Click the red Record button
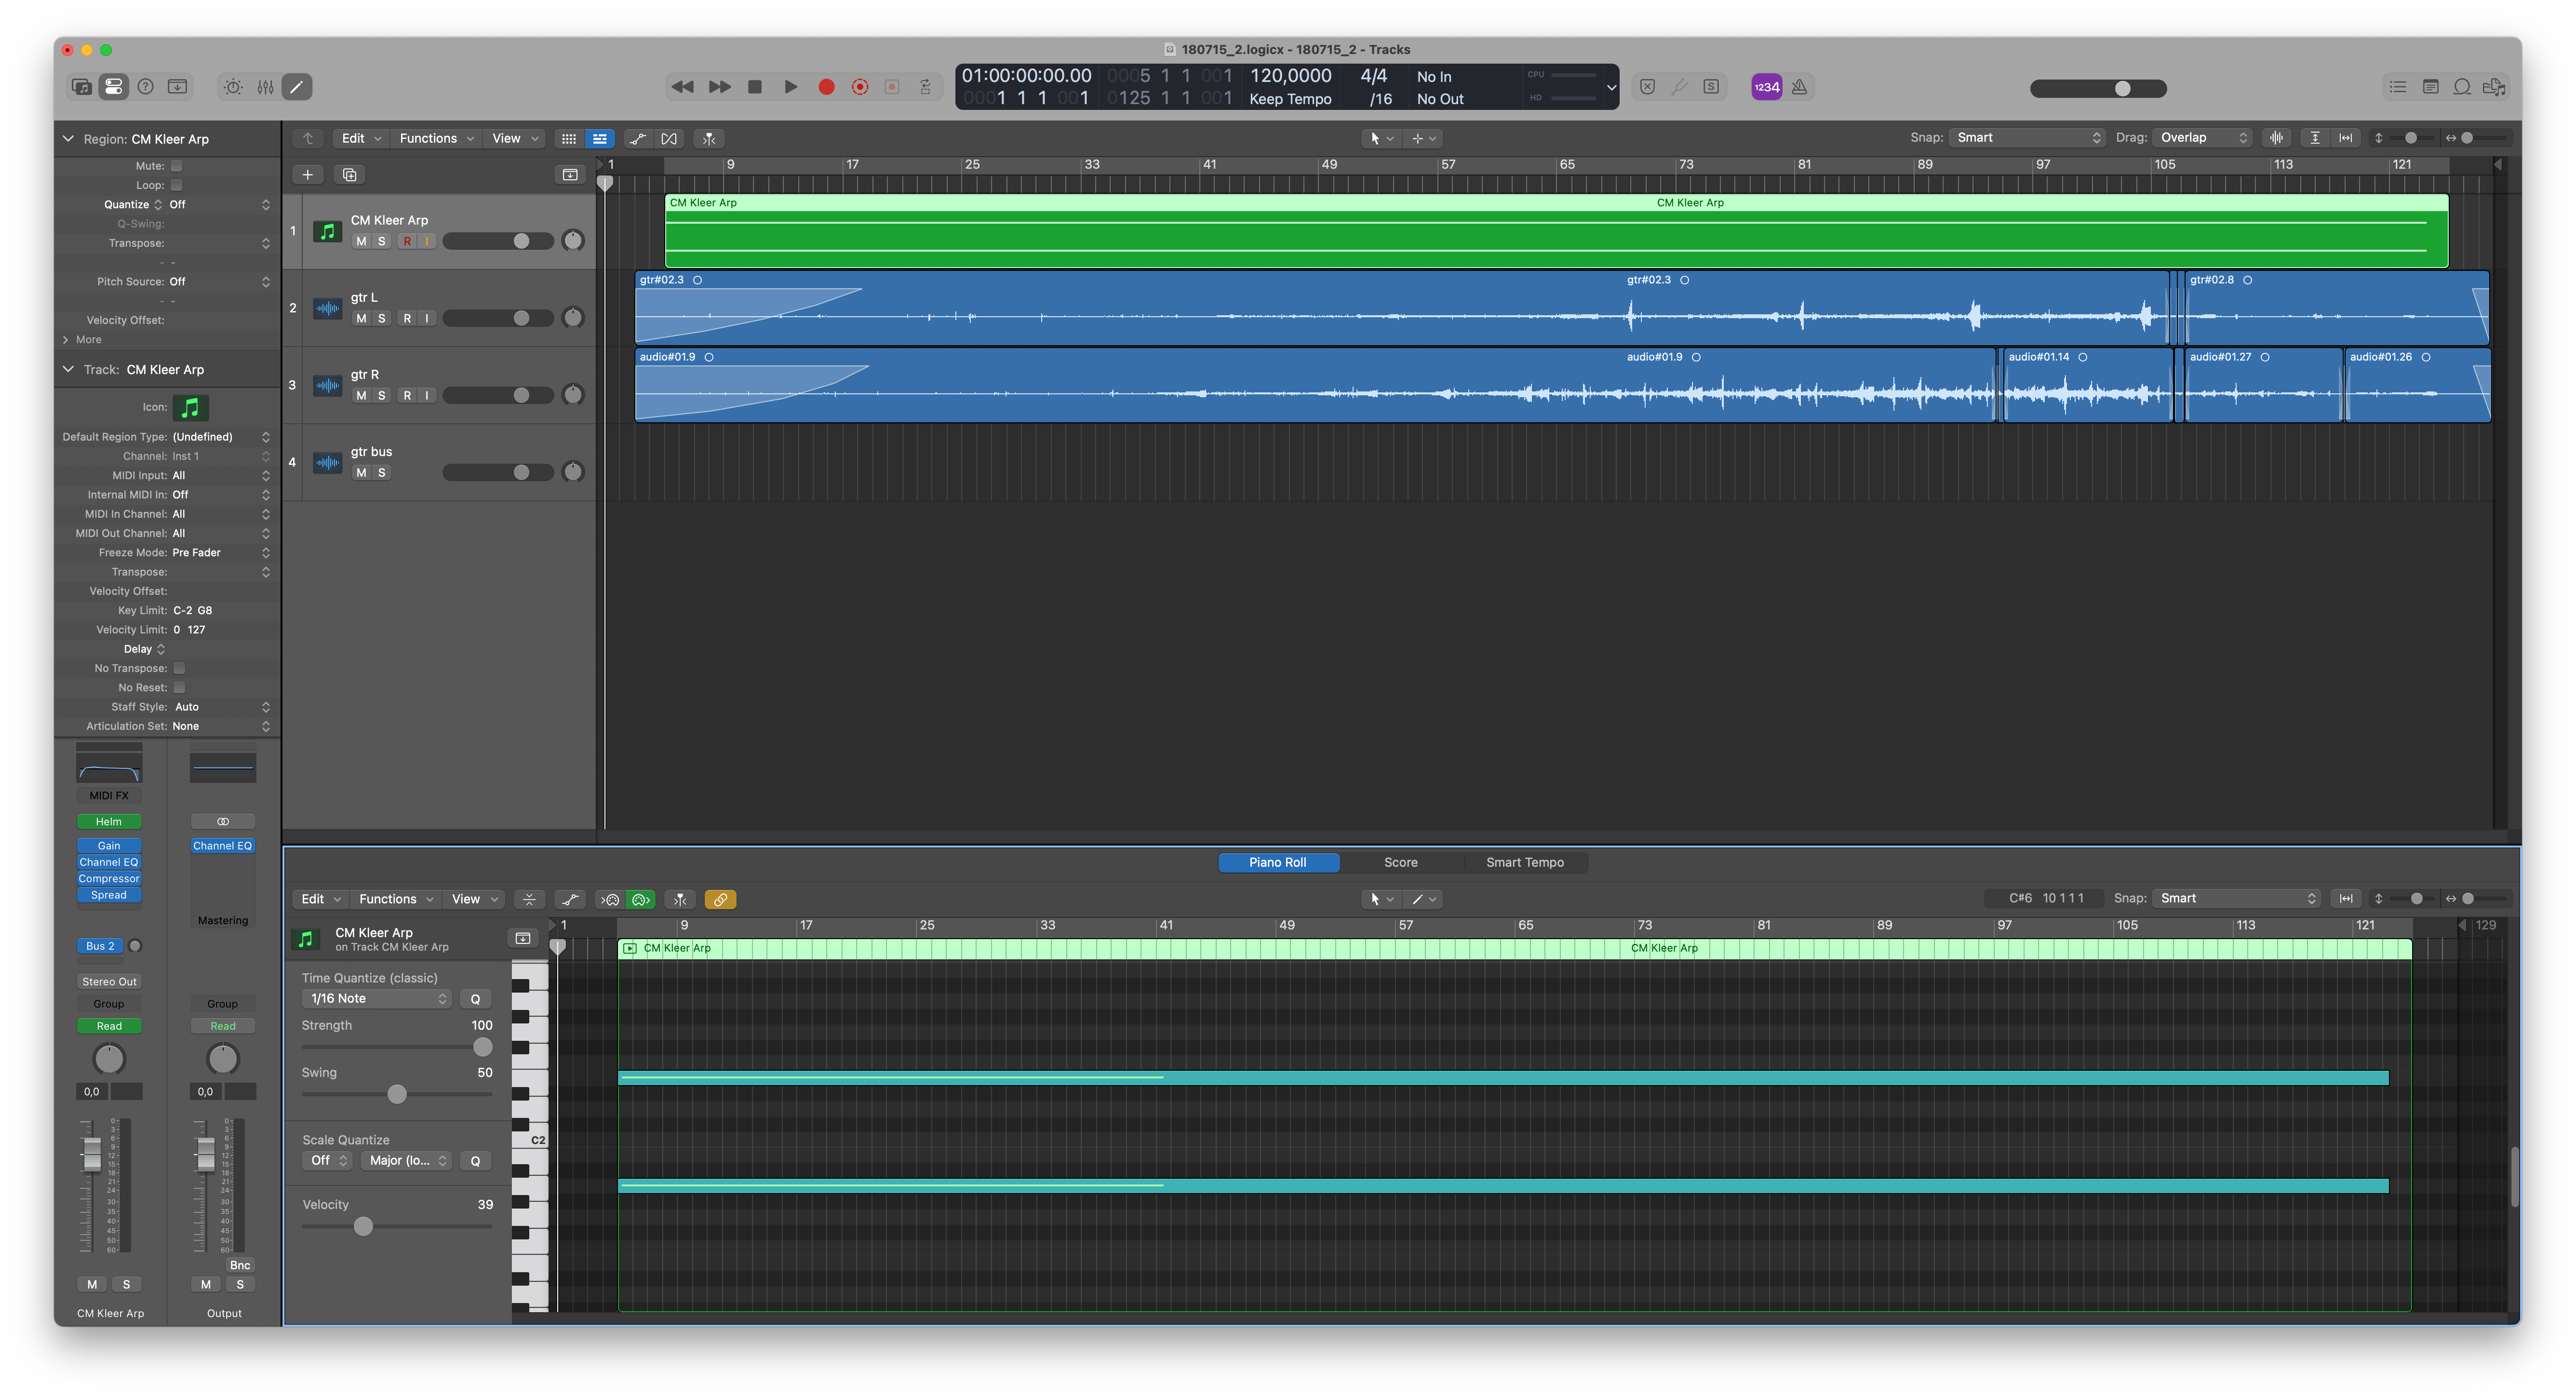This screenshot has height=1398, width=2576. [x=826, y=87]
